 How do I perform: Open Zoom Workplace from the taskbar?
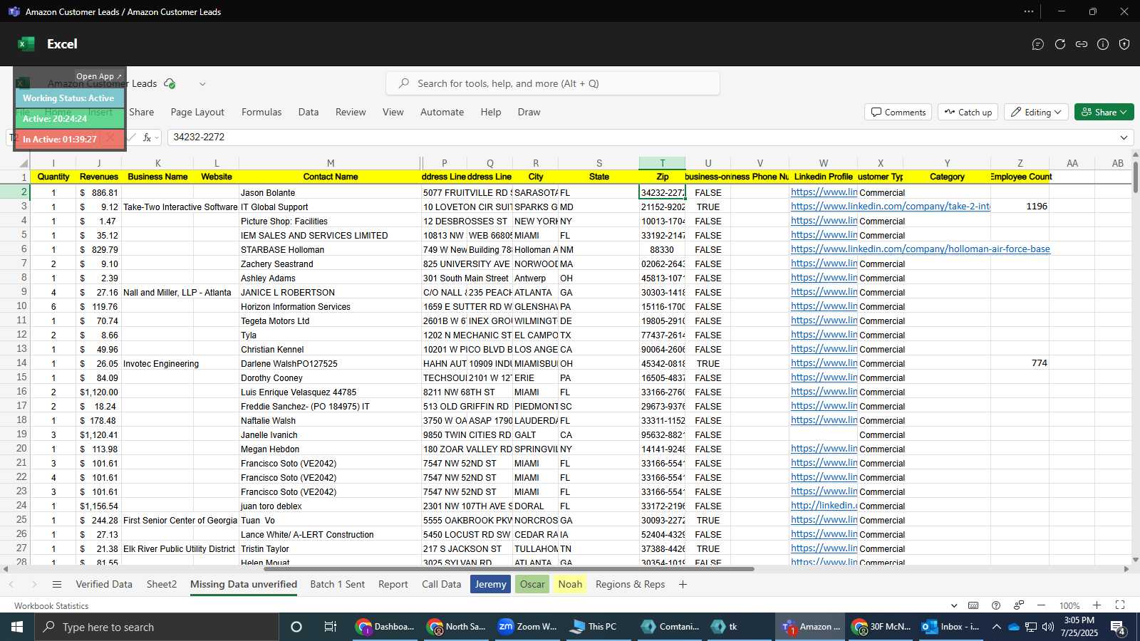coord(527,627)
